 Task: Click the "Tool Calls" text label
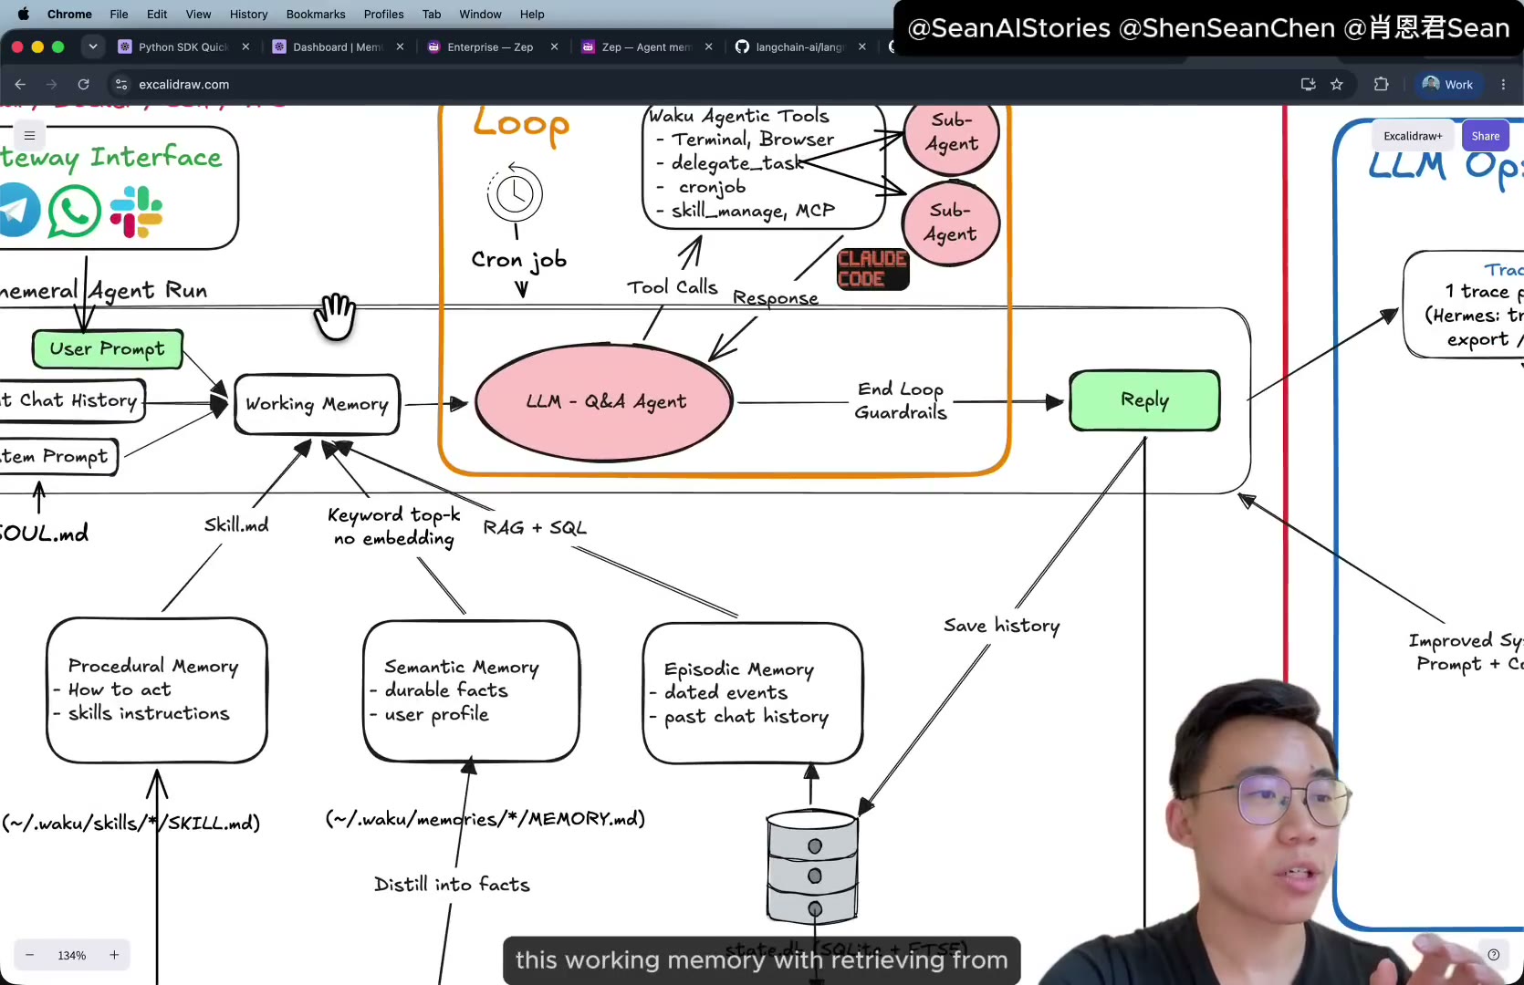pos(673,287)
